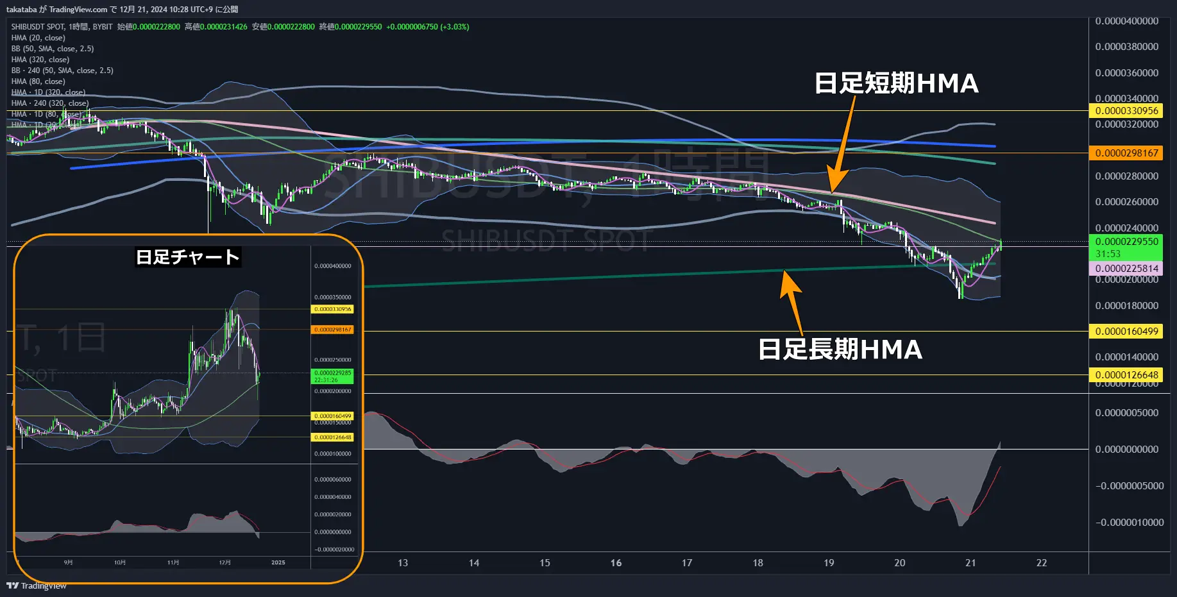Open the TradingView.com link in the header
The image size is (1177, 597).
78,9
